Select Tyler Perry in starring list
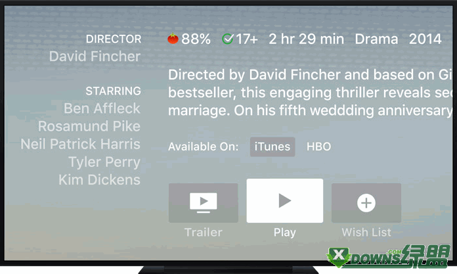This screenshot has width=457, height=274. click(104, 162)
